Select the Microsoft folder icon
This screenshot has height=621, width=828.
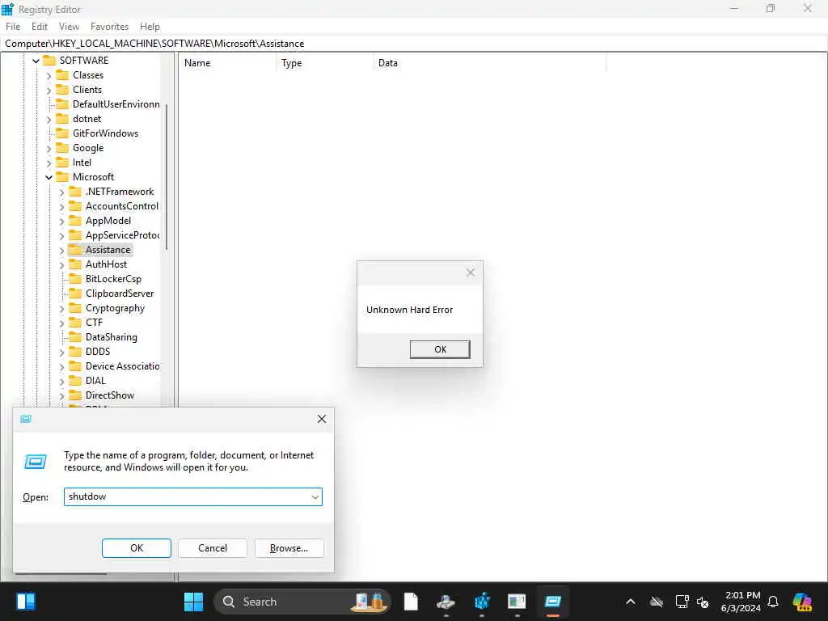pos(62,177)
